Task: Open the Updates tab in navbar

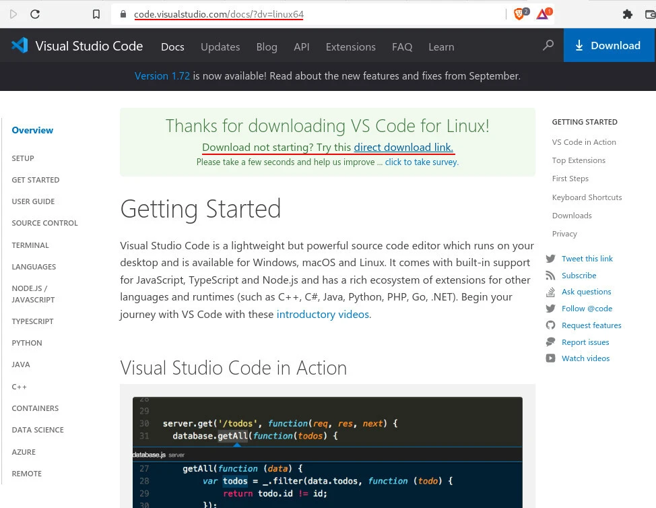Action: pyautogui.click(x=220, y=46)
